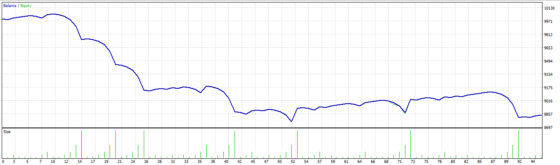Select the 9175 value on the price axis
This screenshot has height=165, width=560.
(548, 88)
